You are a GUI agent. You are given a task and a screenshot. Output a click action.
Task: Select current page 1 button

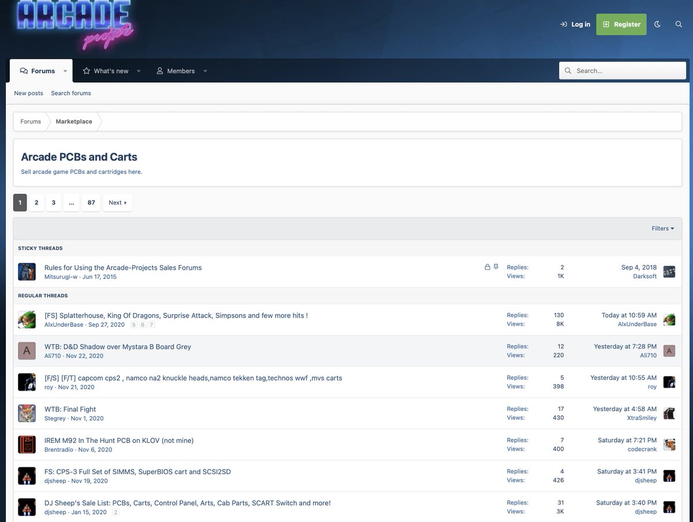20,203
